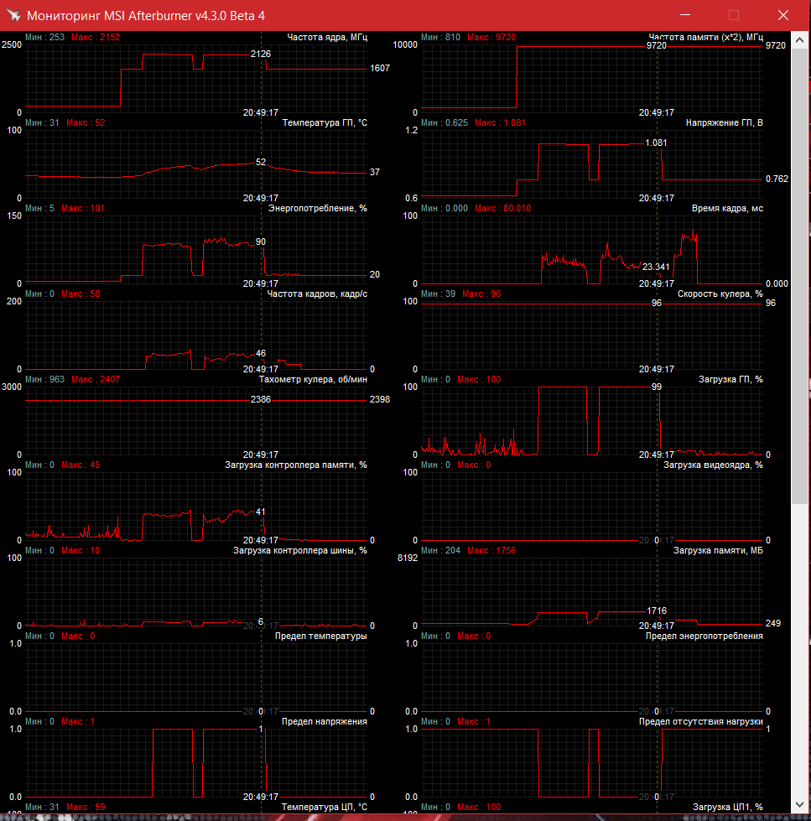
Task: Click the 'Температура ГП, °C' graph label
Action: pyautogui.click(x=325, y=122)
